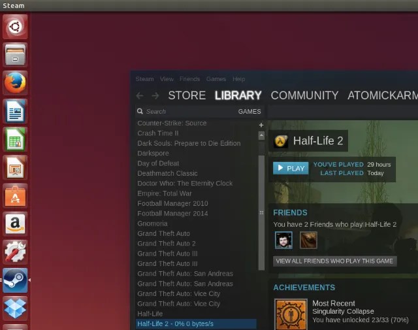Open the Singularity Collapse achievement icon

pyautogui.click(x=291, y=314)
